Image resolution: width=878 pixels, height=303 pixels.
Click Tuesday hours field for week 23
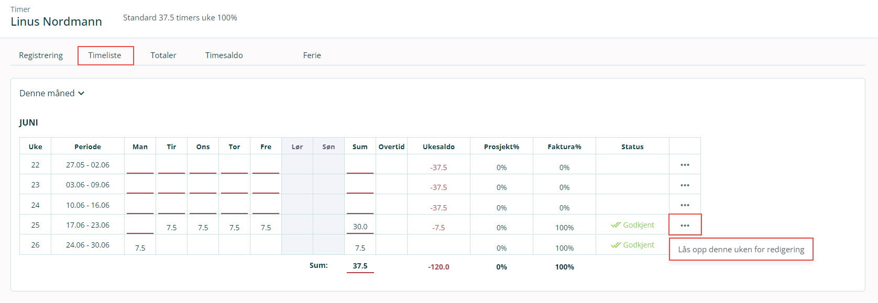(x=171, y=186)
